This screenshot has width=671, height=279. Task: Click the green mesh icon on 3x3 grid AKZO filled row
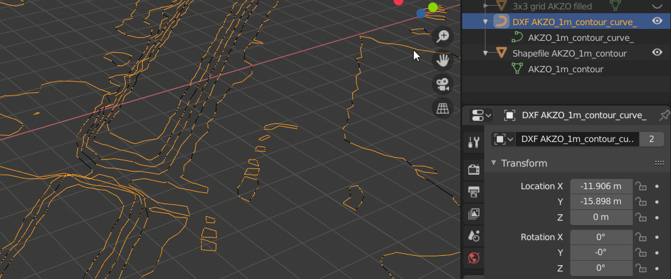[x=616, y=6]
